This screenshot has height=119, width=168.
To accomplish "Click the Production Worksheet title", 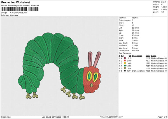I will pyautogui.click(x=16, y=2).
